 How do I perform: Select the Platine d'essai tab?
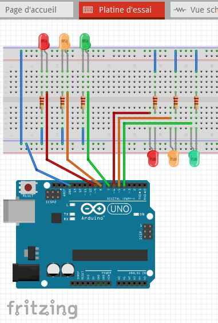click(122, 10)
